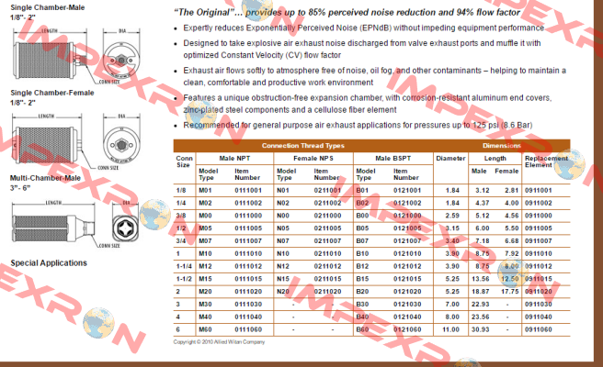Select model type cell 'B07'
This screenshot has width=603, height=367.
pos(362,240)
